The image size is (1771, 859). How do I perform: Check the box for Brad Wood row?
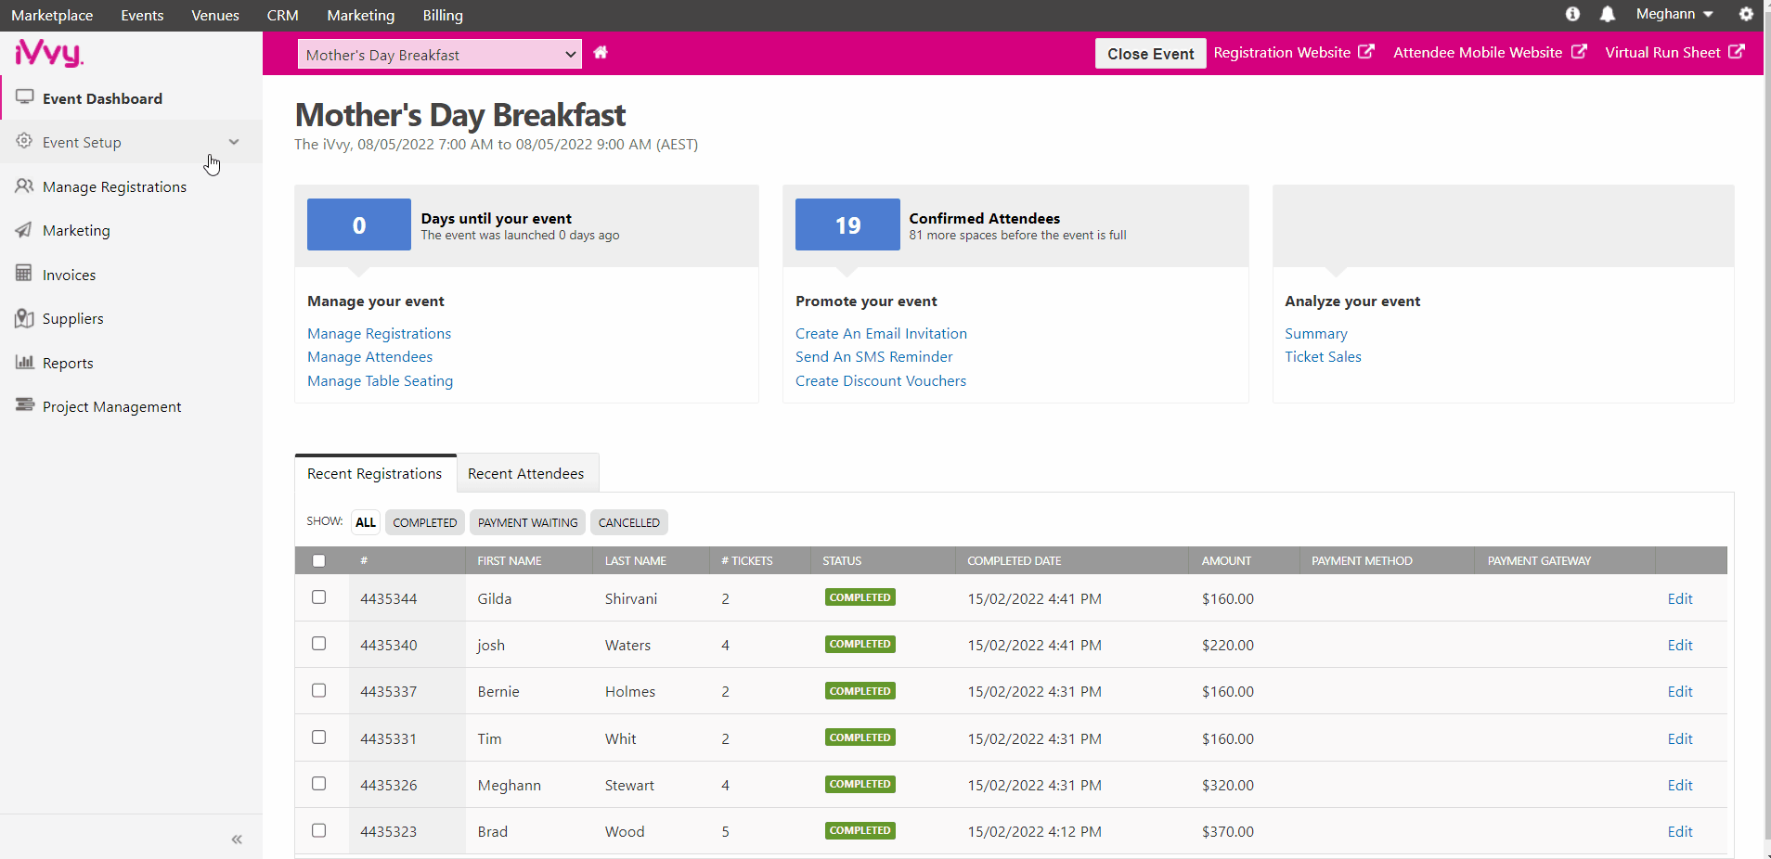tap(319, 830)
